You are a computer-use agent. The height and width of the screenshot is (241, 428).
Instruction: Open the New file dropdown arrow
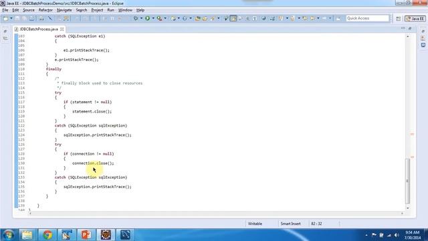pyautogui.click(x=11, y=18)
